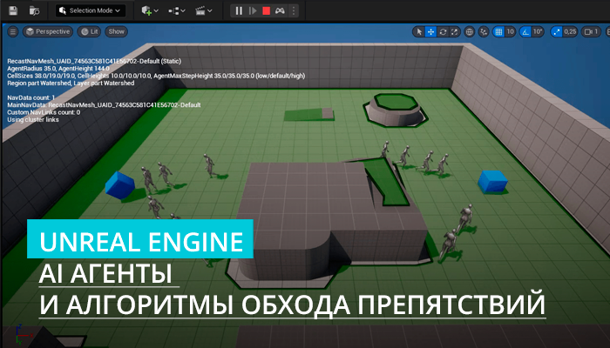Click the Save level floppy icon
Viewport: 610px width, 348px height.
[x=13, y=10]
